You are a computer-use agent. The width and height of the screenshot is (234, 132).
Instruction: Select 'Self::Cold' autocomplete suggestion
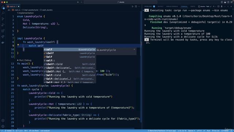click(70, 75)
